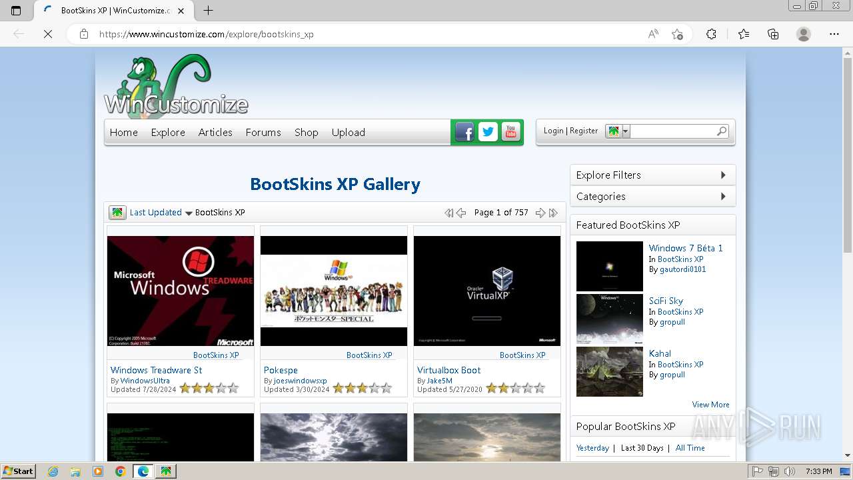Open browser profile avatar icon
The width and height of the screenshot is (853, 480).
804,34
